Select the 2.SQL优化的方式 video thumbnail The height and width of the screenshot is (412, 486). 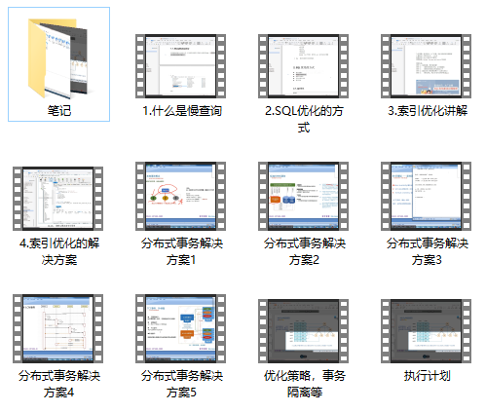click(303, 66)
